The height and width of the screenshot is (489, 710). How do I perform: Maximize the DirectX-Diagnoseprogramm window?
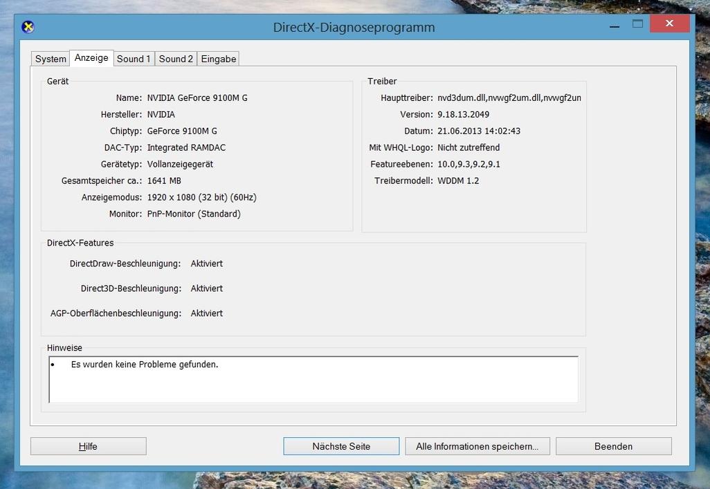(x=637, y=24)
